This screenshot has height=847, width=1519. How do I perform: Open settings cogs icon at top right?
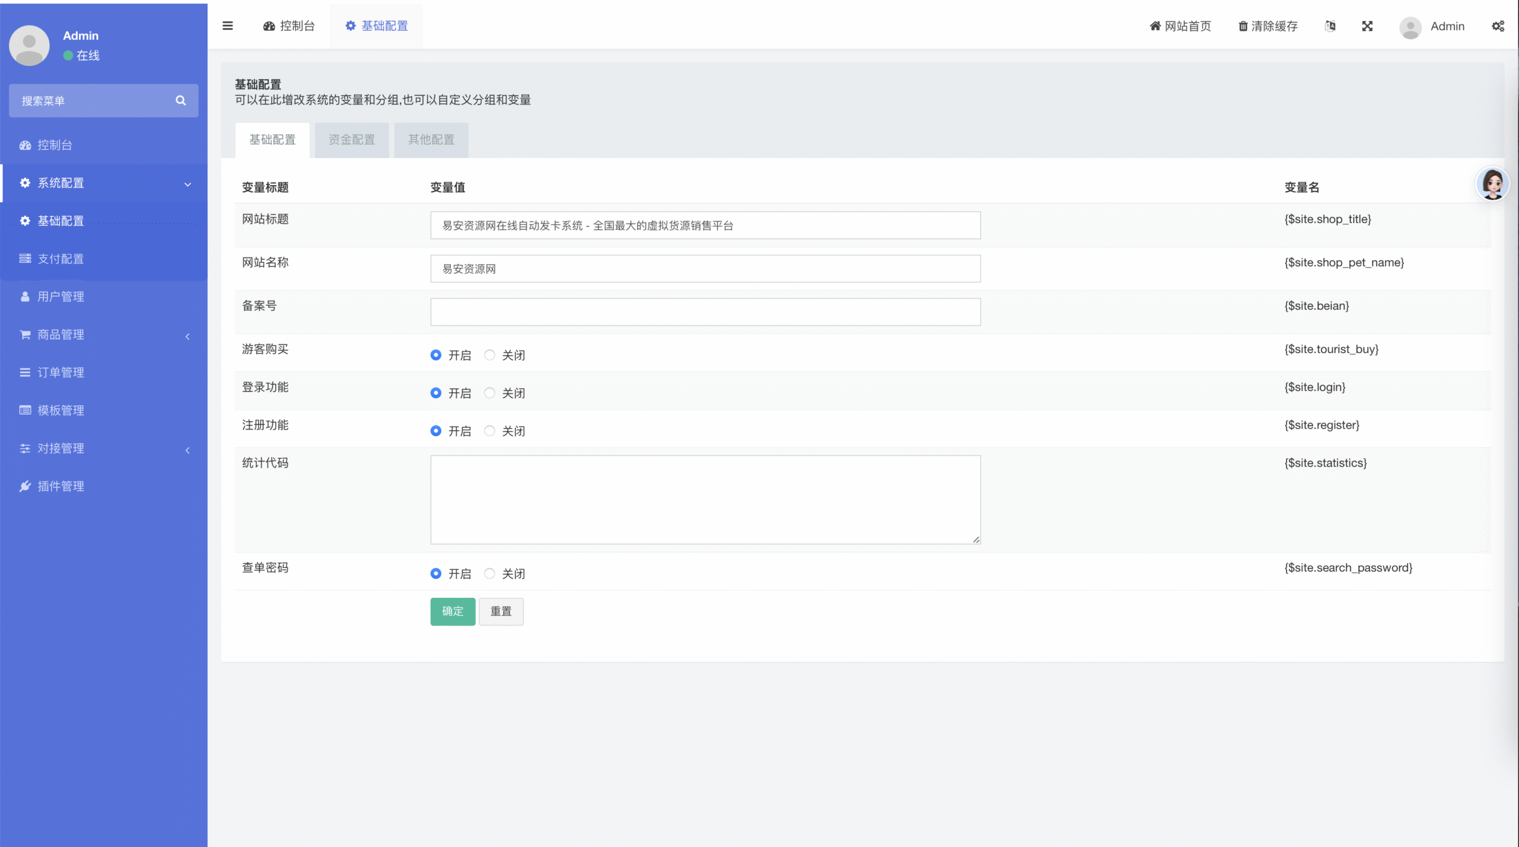[x=1498, y=26]
